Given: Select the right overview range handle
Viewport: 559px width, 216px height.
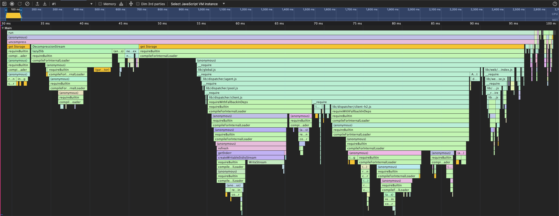Looking at the screenshot, I should (x=21, y=10).
